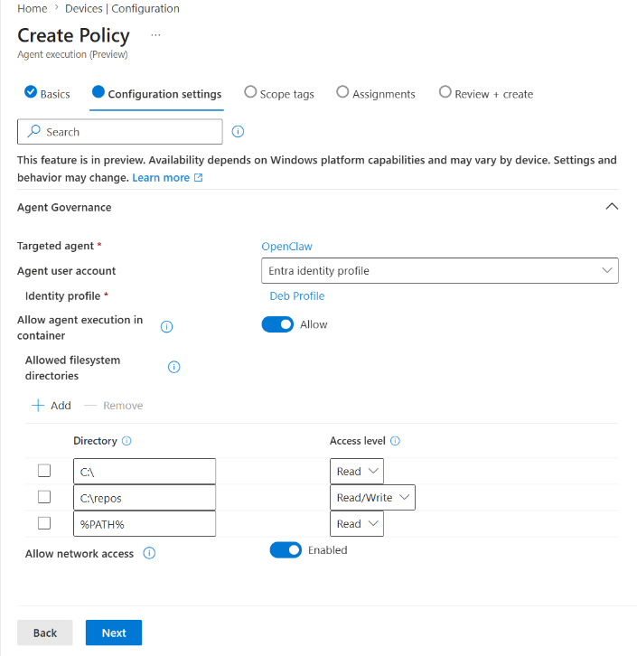Check the box for the %PATH% row

click(44, 523)
